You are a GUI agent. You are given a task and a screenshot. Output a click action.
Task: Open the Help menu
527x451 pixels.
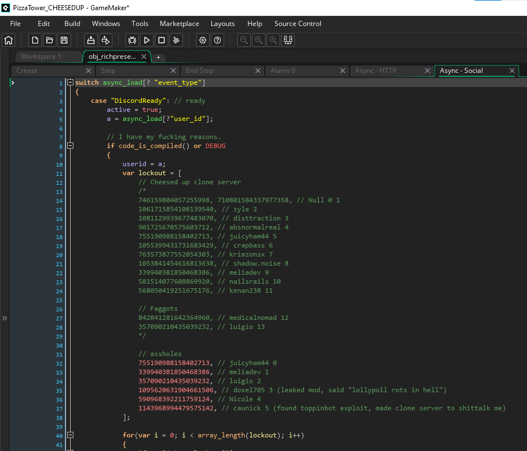tap(255, 24)
